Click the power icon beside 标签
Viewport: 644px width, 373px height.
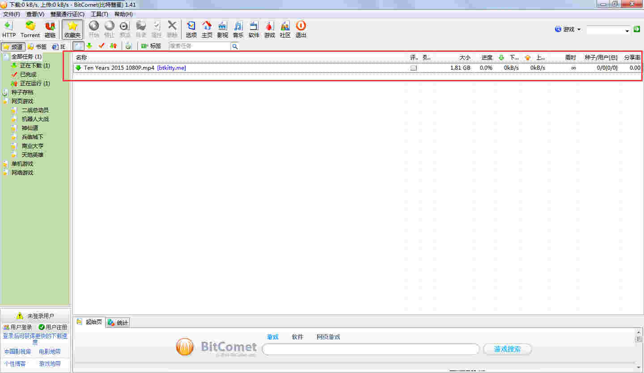tap(128, 46)
